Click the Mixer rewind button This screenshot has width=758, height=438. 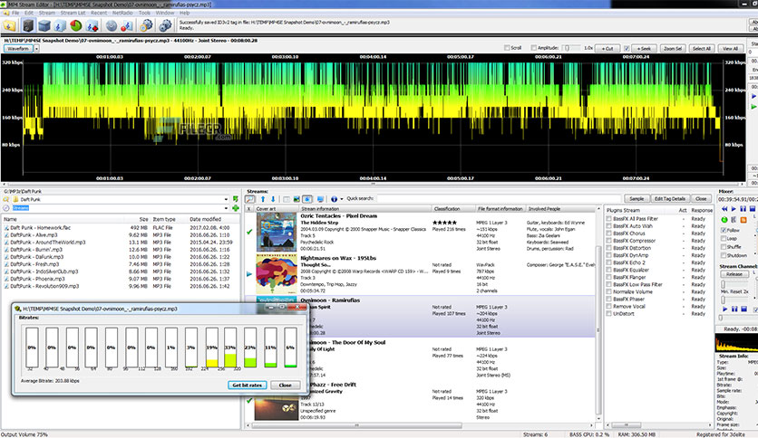pyautogui.click(x=724, y=209)
